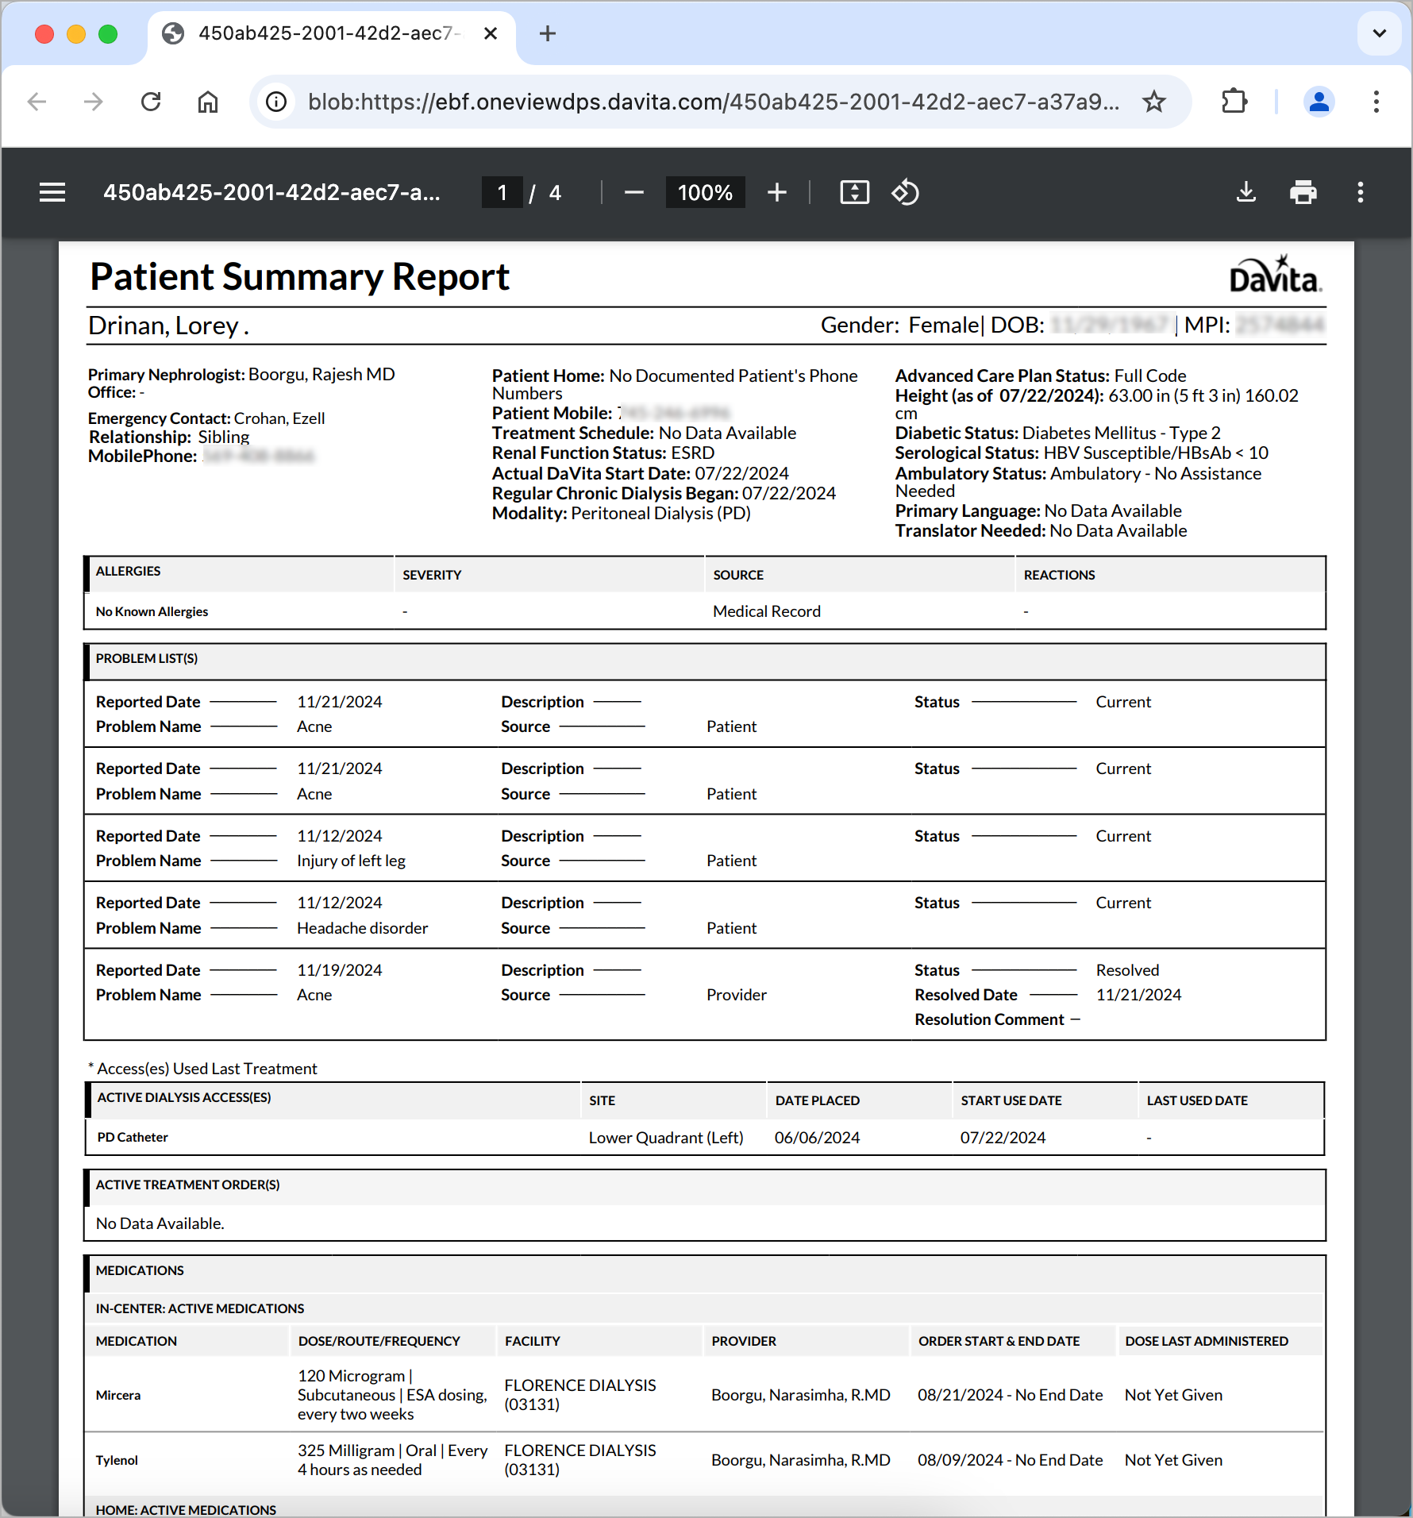Click Advanced Care Plan Status Full Code
The height and width of the screenshot is (1518, 1413).
tap(1041, 376)
